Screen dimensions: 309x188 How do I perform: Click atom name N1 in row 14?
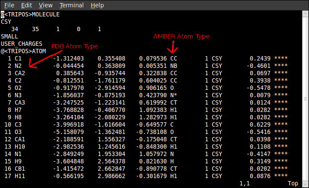[18, 154]
